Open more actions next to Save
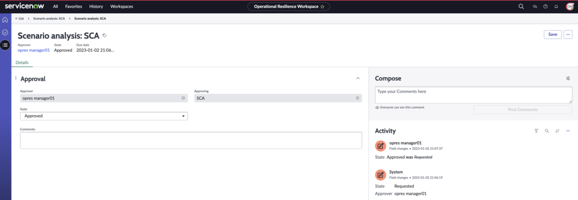The image size is (578, 200). click(x=568, y=34)
